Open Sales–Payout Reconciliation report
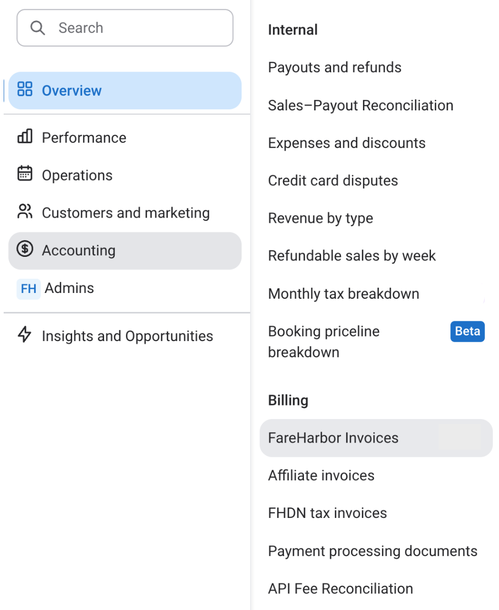 coord(360,106)
